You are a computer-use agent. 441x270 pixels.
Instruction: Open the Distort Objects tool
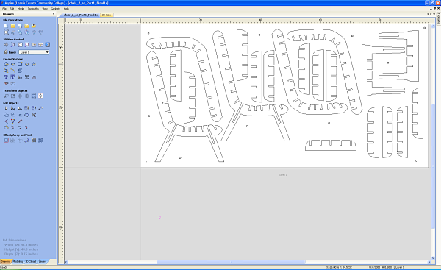tap(34, 96)
